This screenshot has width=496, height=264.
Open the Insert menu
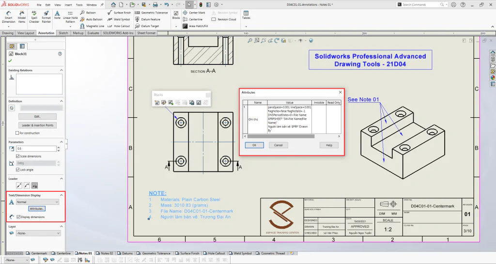pyautogui.click(x=68, y=5)
